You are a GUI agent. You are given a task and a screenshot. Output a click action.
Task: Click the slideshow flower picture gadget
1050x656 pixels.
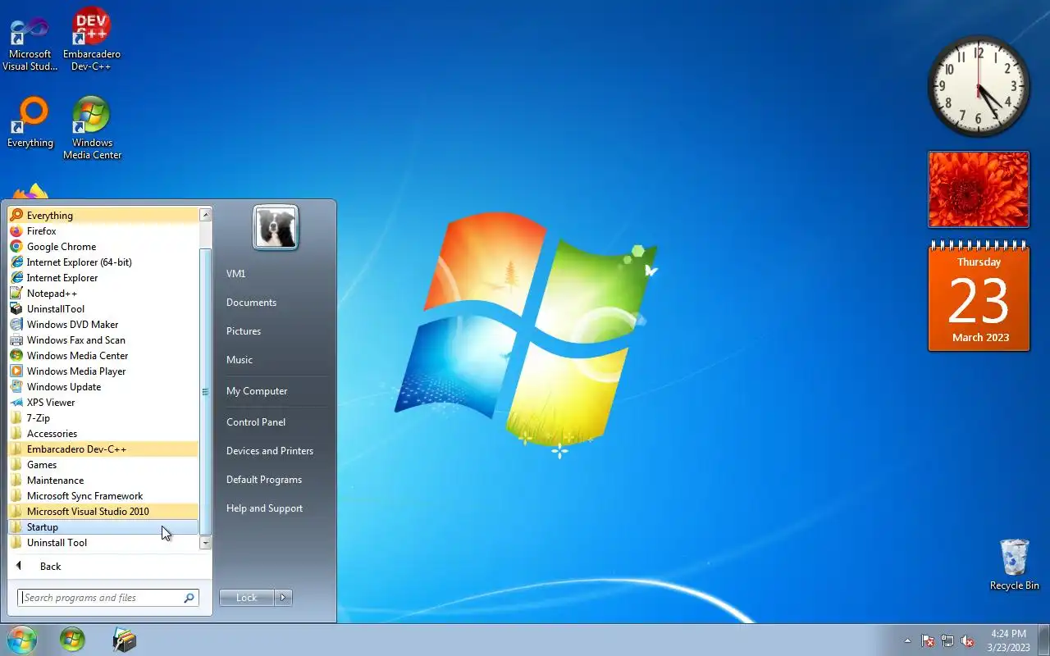[979, 189]
